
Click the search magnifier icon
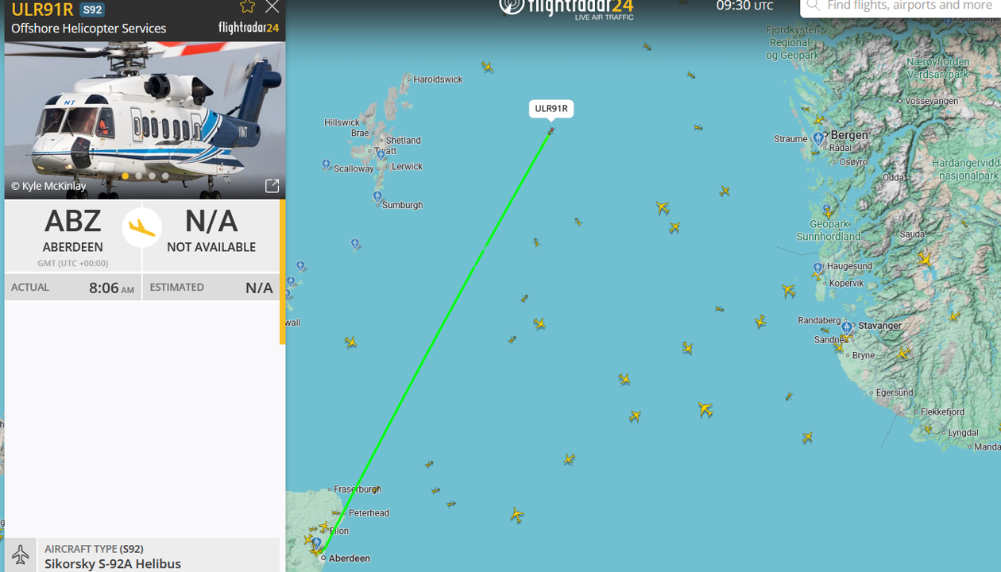813,6
